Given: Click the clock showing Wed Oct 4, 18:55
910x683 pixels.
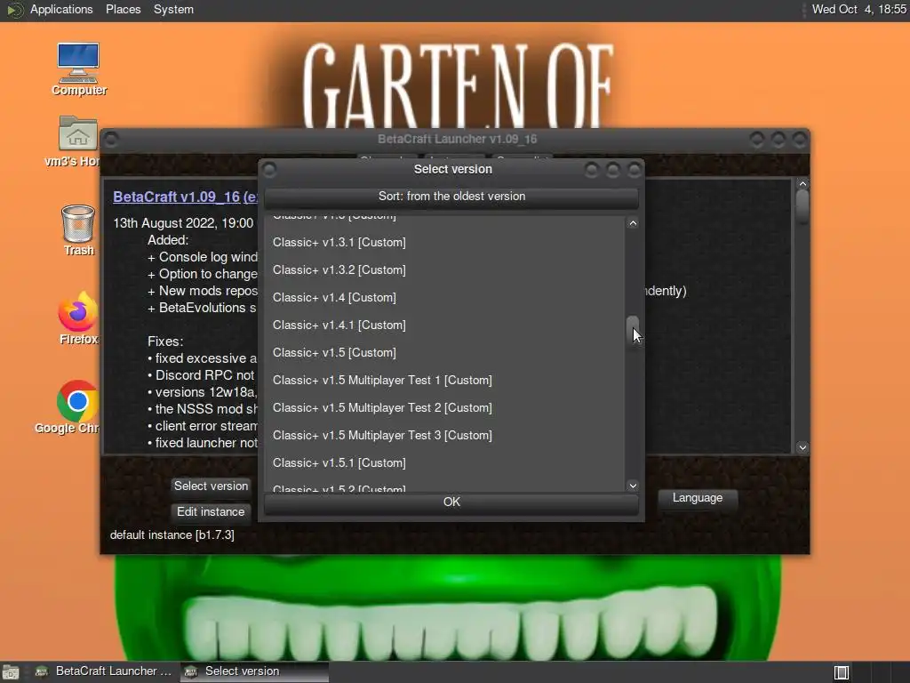Looking at the screenshot, I should 858,9.
